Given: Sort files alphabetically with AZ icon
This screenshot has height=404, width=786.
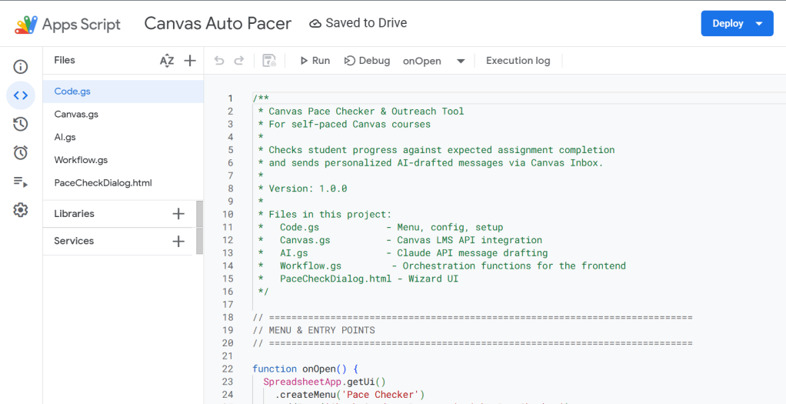Looking at the screenshot, I should pos(167,61).
